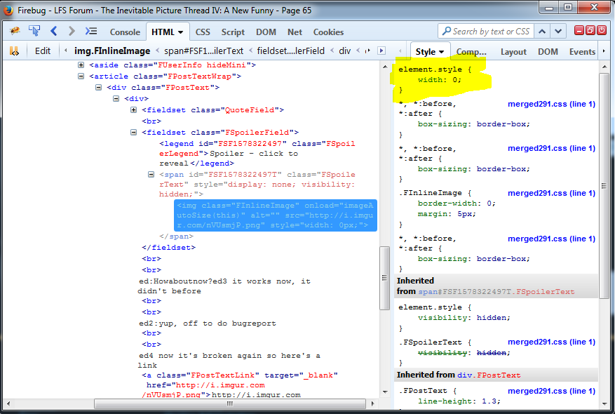Collapse the fieldset FSpoilerField node
This screenshot has width=615, height=414.
click(x=134, y=132)
